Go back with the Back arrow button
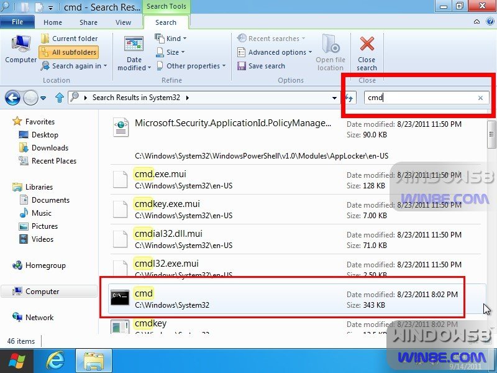 coord(12,98)
